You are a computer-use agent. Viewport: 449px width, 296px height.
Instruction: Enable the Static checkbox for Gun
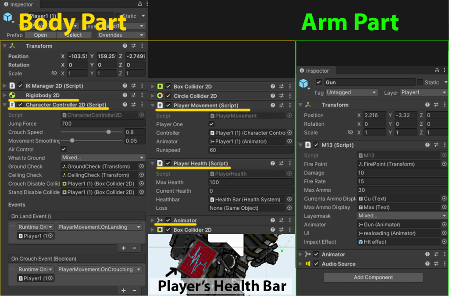420,82
